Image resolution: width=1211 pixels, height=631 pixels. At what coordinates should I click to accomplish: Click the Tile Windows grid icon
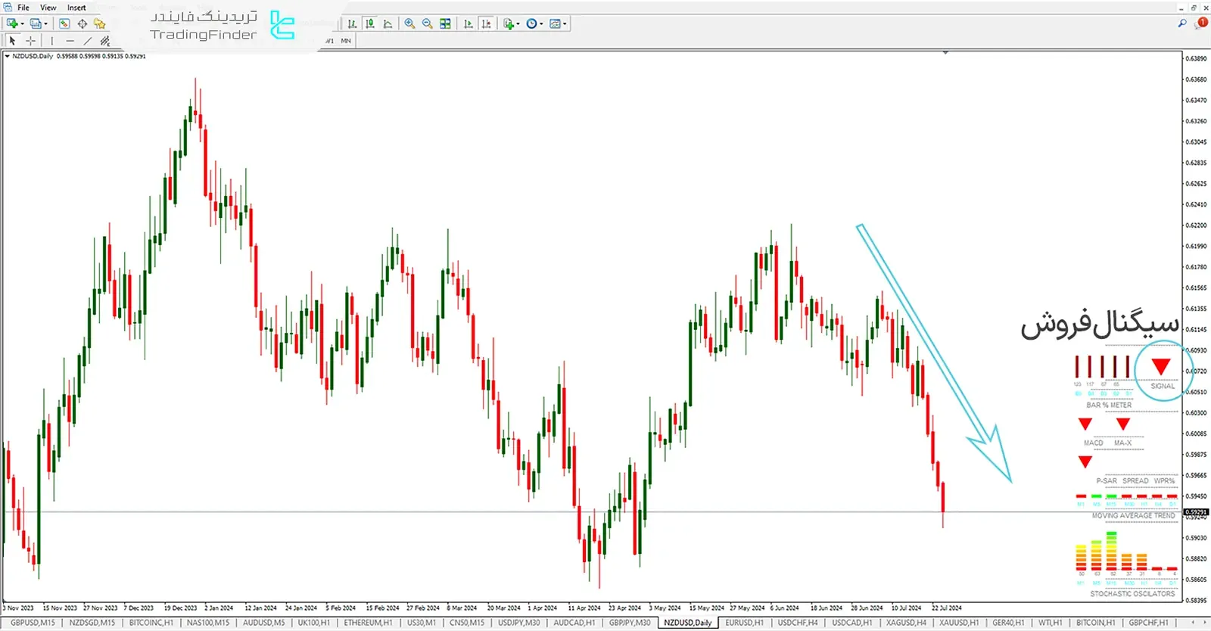coord(445,23)
